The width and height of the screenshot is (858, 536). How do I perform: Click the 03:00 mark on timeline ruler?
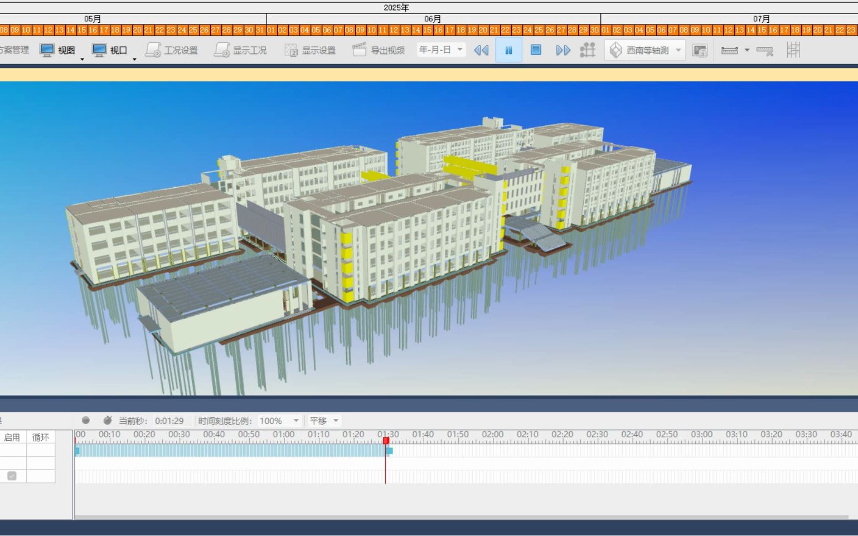[x=702, y=435]
